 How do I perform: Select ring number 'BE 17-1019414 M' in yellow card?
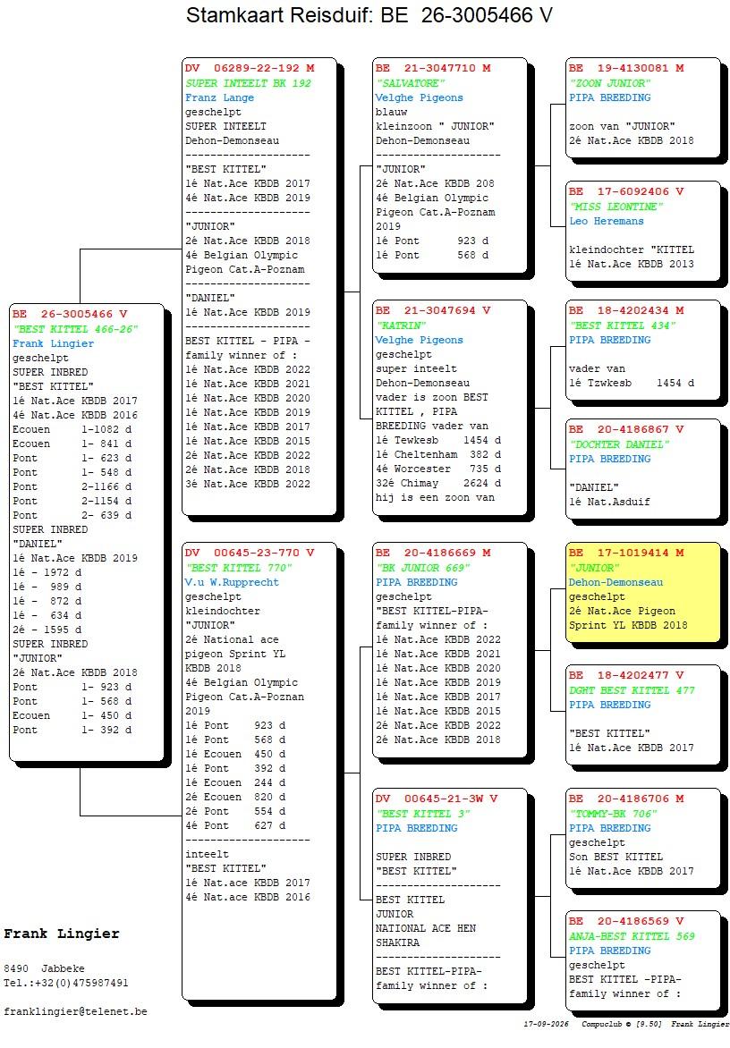[x=627, y=553]
